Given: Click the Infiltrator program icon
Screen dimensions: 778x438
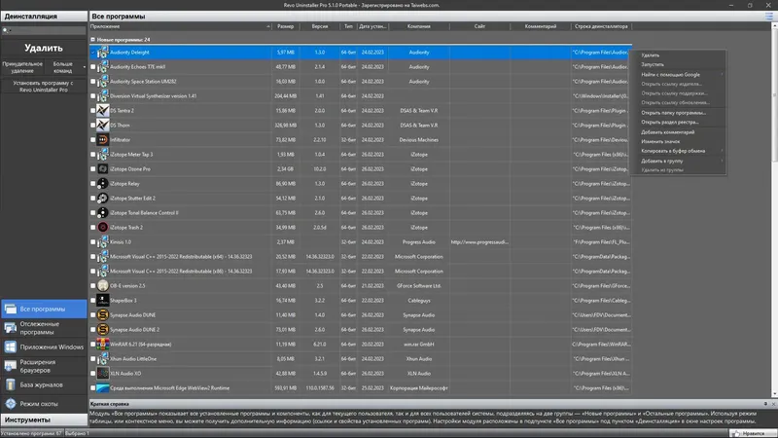Looking at the screenshot, I should pyautogui.click(x=103, y=140).
